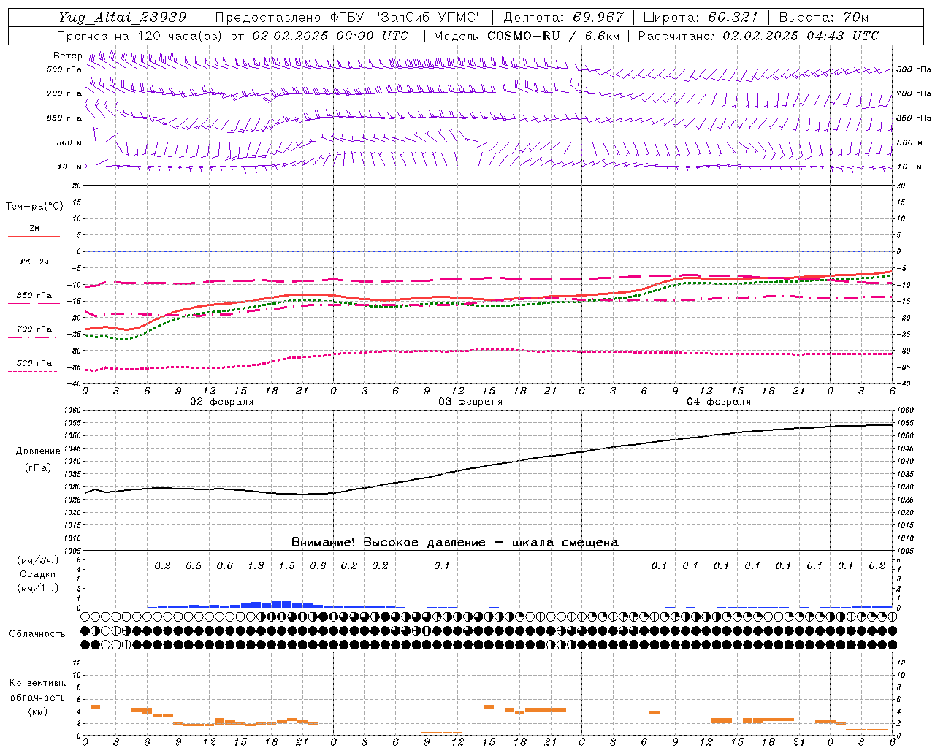This screenshot has height=748, width=935.
Task: Click the precipitation value 0.5
Action: pyautogui.click(x=194, y=566)
